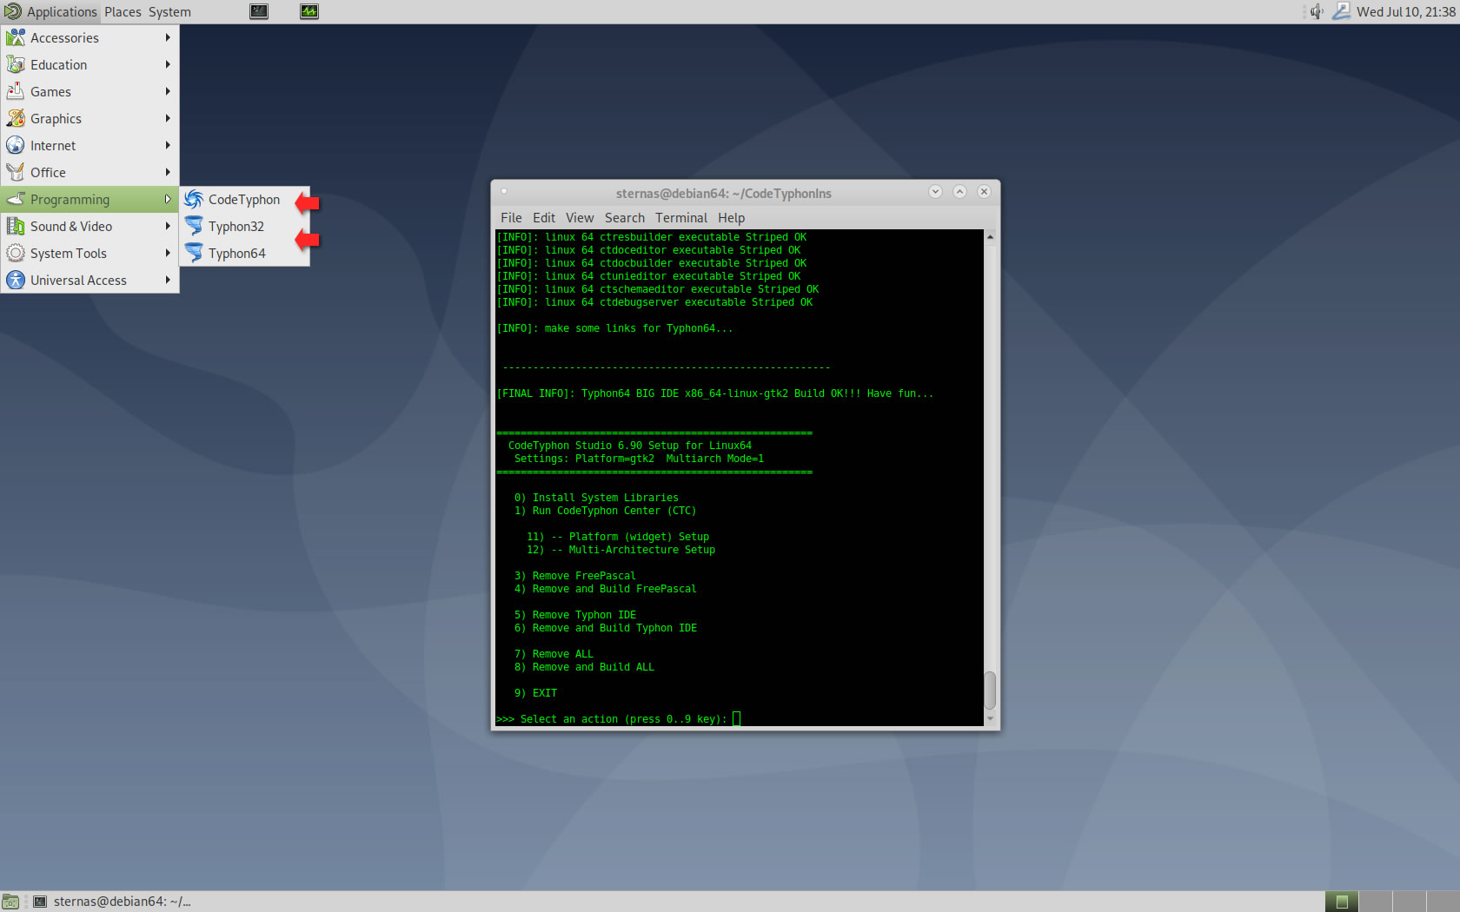Click the terminal scrollbar down arrow

(990, 719)
